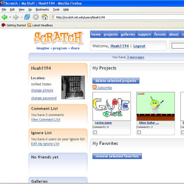Viewport: 184px width, 184px height.
Task: Click the 'United States' location text
Action: pos(41,84)
